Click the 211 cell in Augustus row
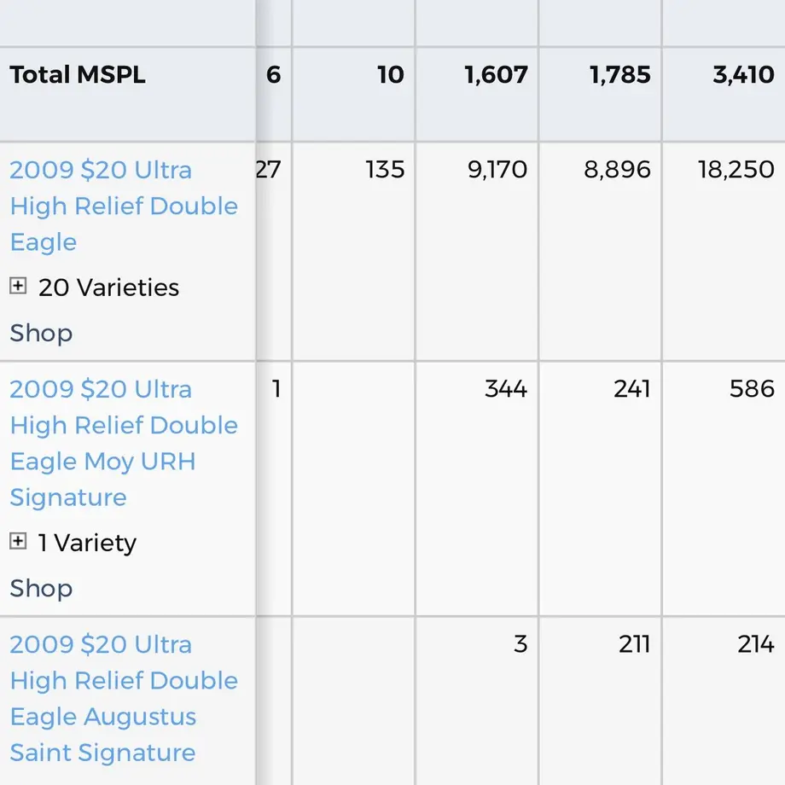 click(x=634, y=644)
